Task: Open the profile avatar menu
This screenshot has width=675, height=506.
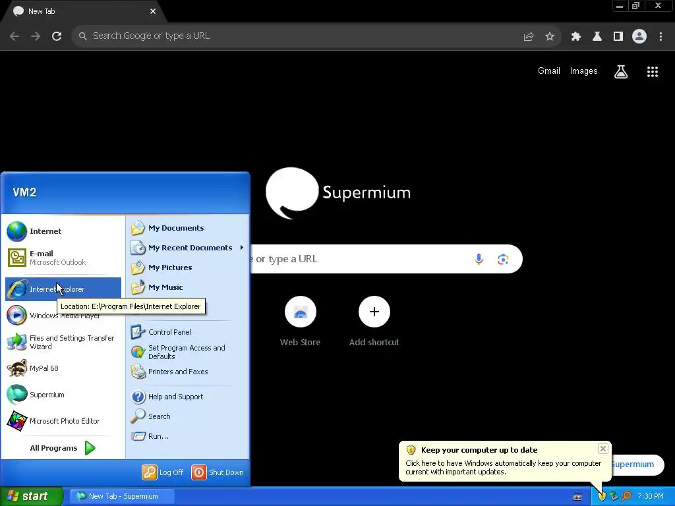Action: tap(639, 37)
